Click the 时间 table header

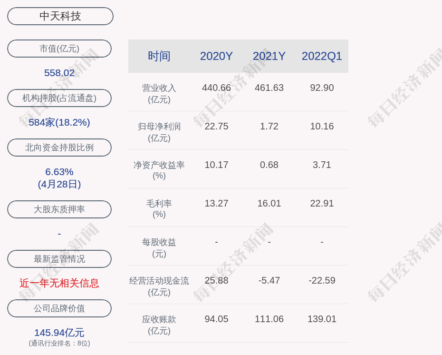tap(159, 56)
